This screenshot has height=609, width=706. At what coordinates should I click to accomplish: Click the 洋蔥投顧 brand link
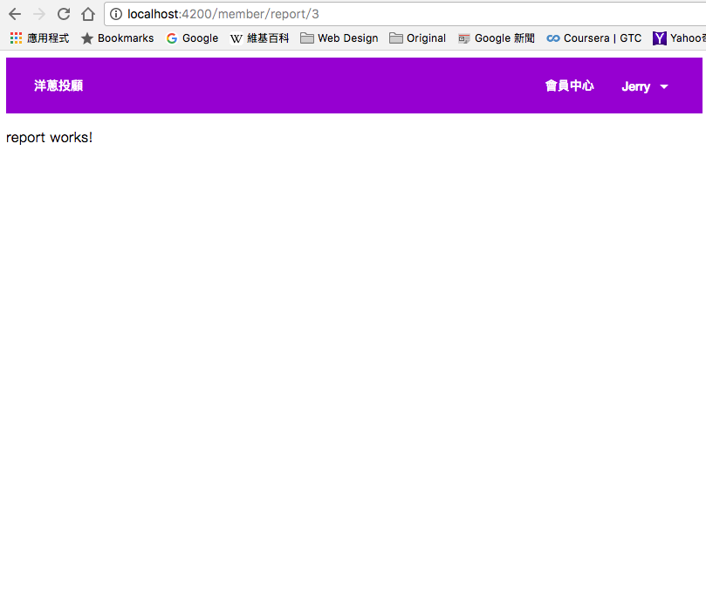tap(58, 86)
